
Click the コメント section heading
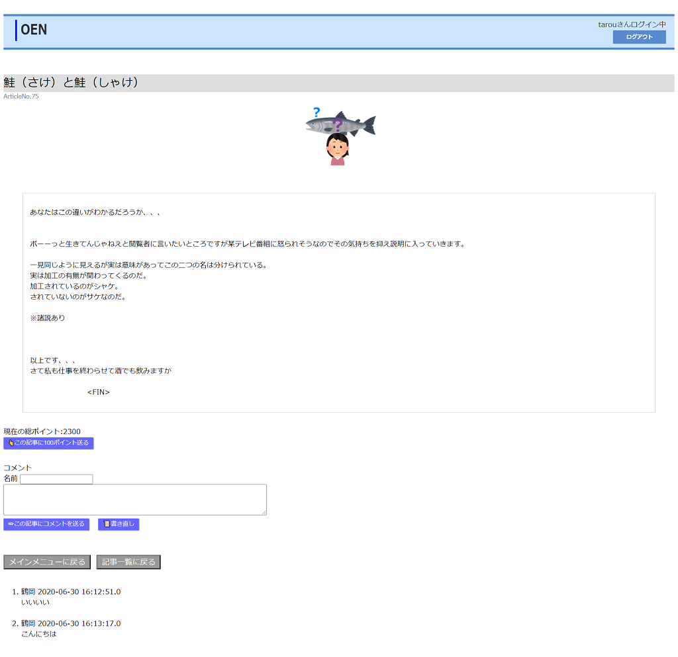tap(18, 468)
